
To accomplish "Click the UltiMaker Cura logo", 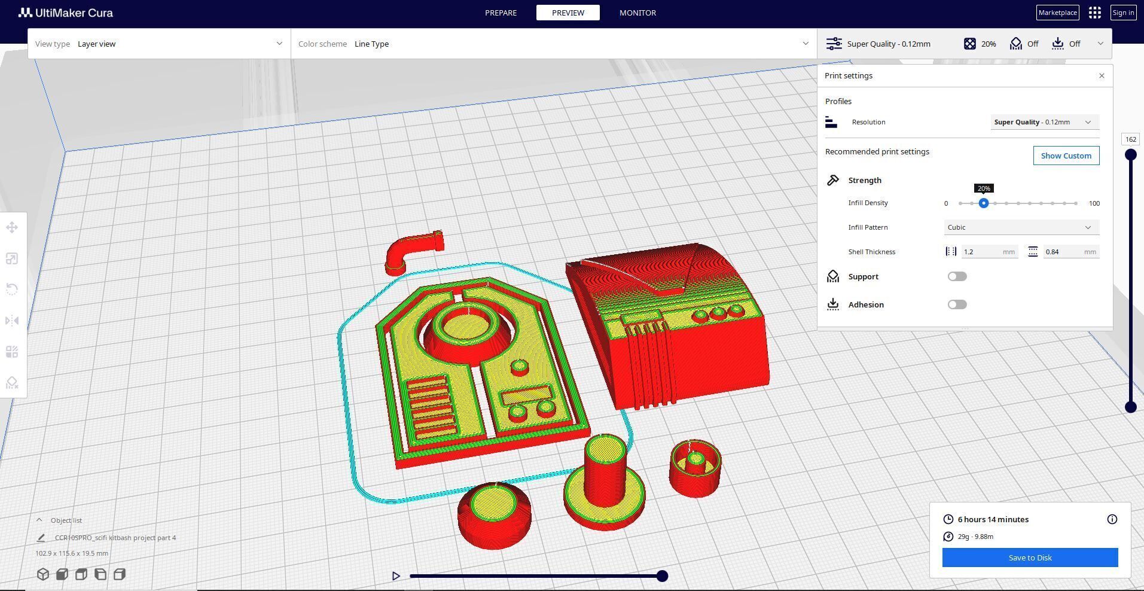I will pyautogui.click(x=65, y=13).
